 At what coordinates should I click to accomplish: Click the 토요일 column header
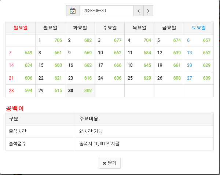coord(199,28)
